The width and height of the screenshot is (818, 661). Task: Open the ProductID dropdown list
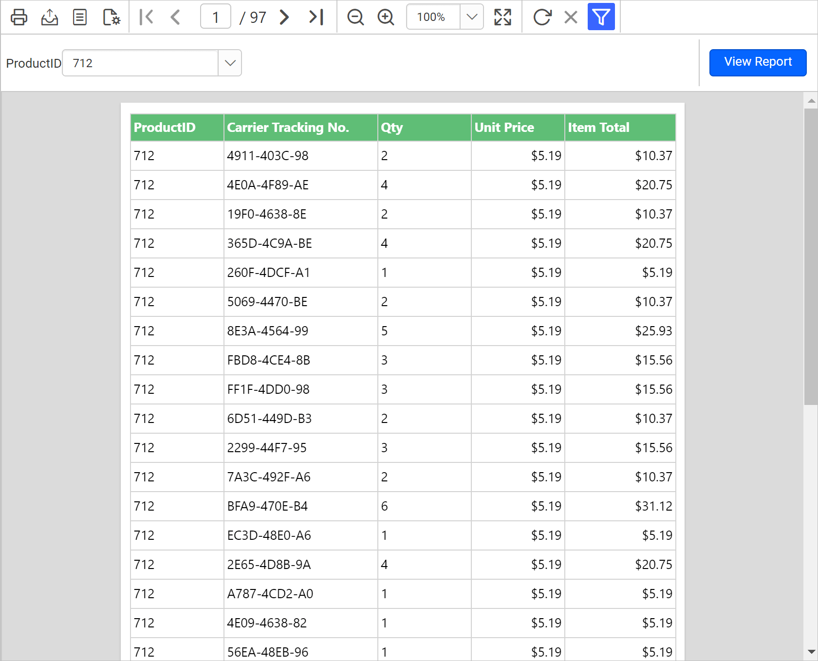pyautogui.click(x=230, y=63)
